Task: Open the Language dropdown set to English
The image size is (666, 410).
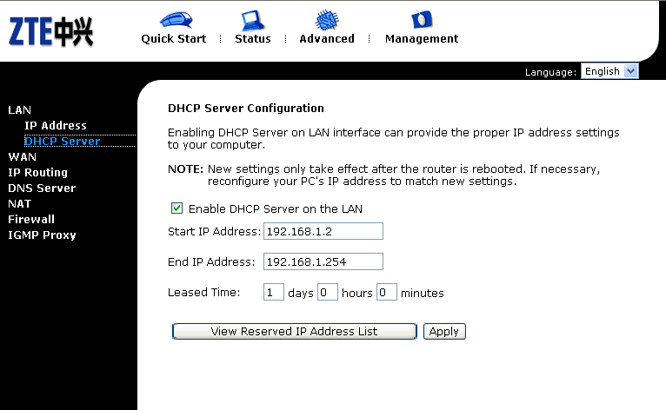Action: coord(609,71)
